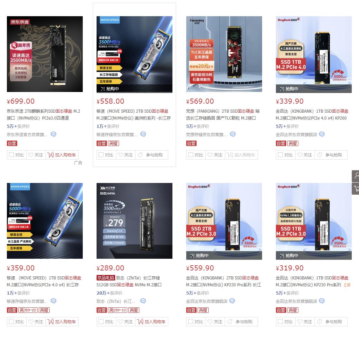Image resolution: width=359 pixels, height=338 pixels.
Task: Click 参与抢购 for ¥558 MOVE SPEED SSD
Action: 152,155
